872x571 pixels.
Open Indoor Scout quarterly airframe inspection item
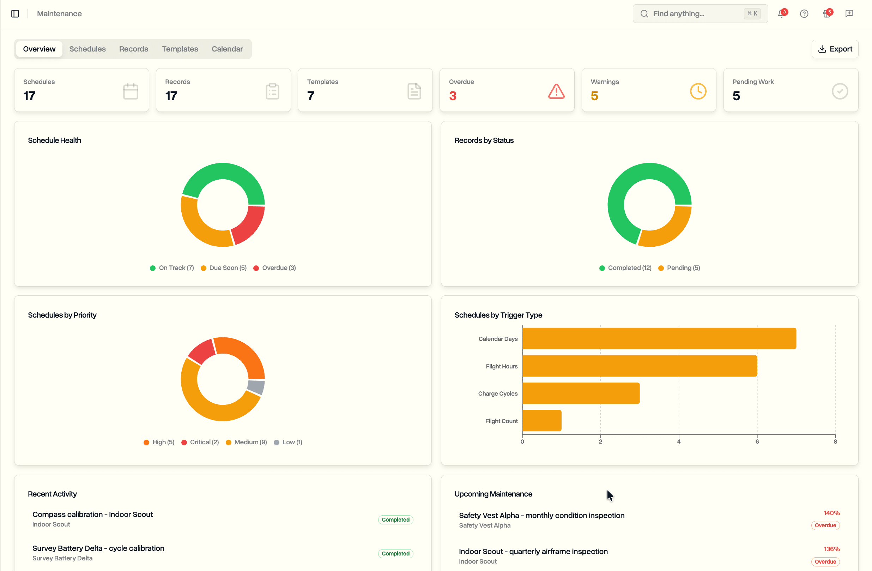(649, 556)
